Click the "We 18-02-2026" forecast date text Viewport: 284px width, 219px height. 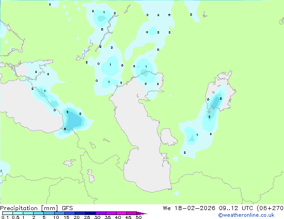point(189,208)
